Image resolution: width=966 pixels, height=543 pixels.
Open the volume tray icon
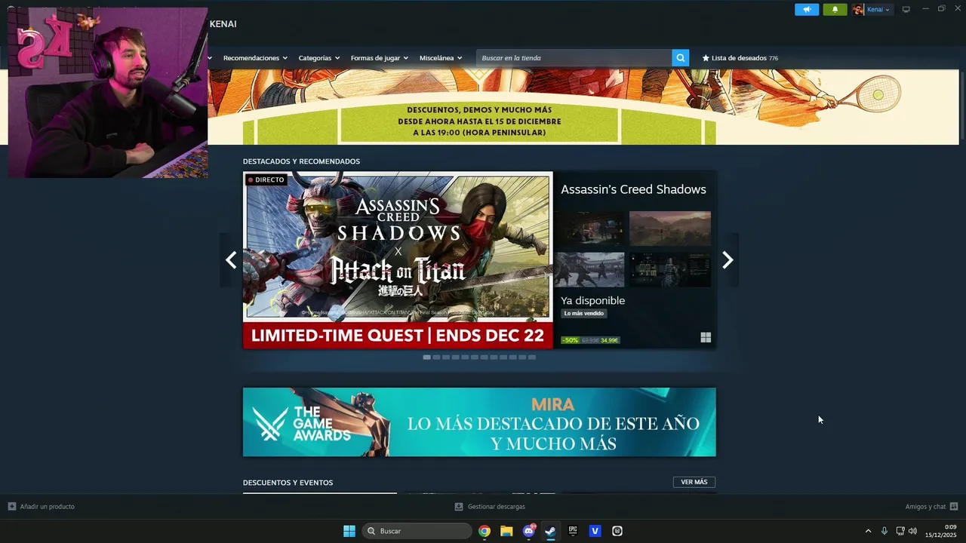[912, 531]
